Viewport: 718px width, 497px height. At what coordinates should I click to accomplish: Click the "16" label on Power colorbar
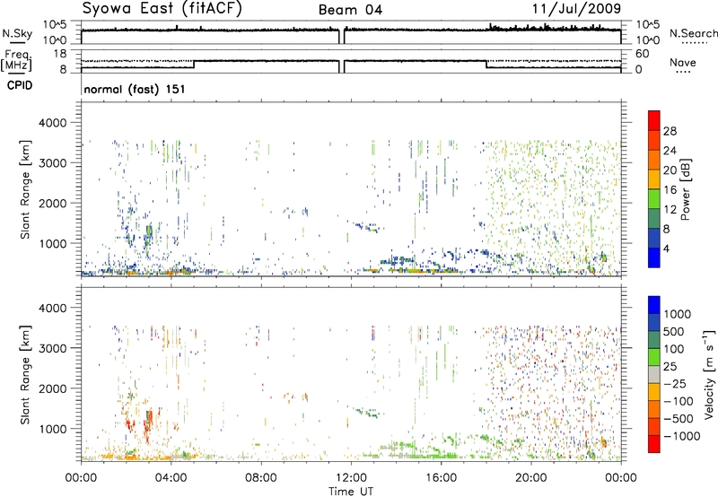pos(670,190)
